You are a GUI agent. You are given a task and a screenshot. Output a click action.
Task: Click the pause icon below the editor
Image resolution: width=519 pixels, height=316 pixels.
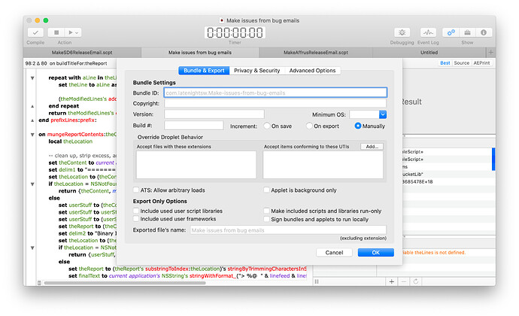317,281
